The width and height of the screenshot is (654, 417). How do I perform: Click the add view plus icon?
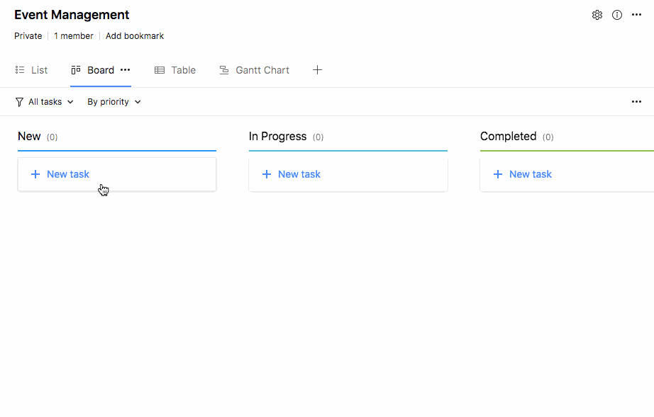[x=318, y=70]
